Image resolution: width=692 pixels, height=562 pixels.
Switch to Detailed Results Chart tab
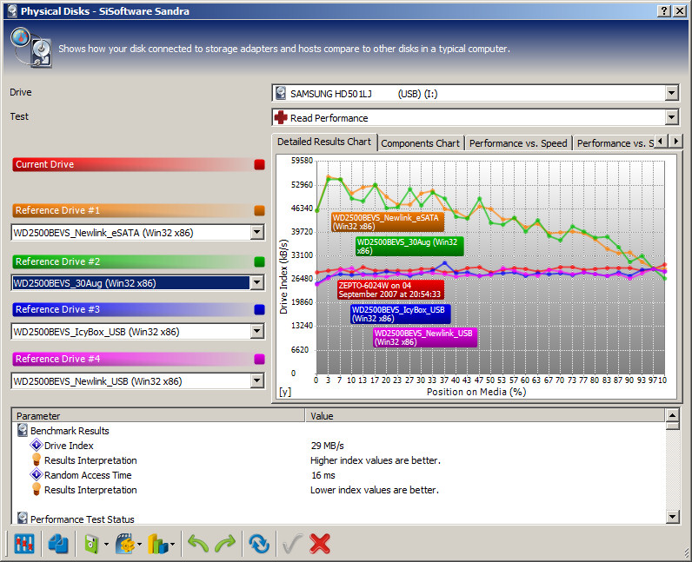(324, 142)
